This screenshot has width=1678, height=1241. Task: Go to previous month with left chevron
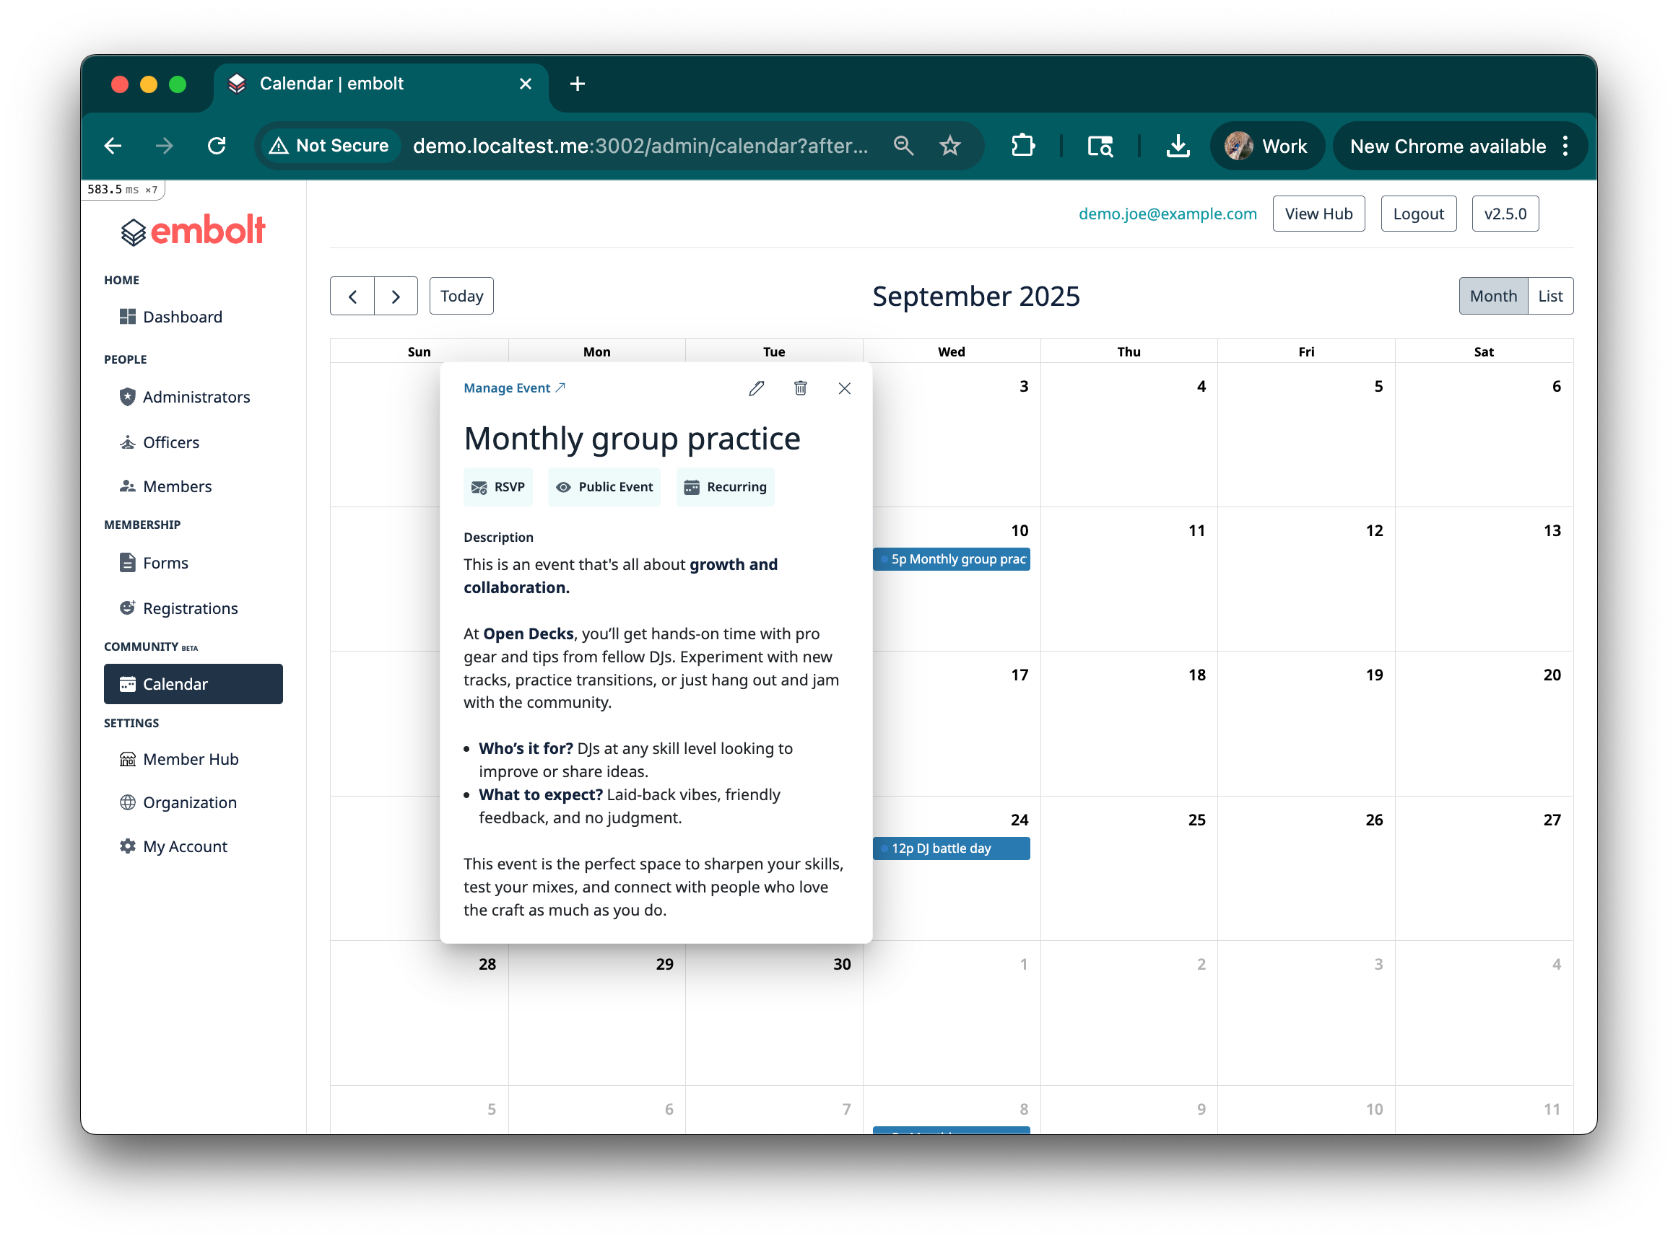[x=352, y=296]
